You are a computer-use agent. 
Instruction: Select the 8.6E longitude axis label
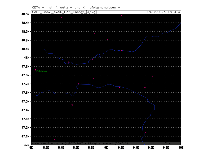[x=76, y=148]
